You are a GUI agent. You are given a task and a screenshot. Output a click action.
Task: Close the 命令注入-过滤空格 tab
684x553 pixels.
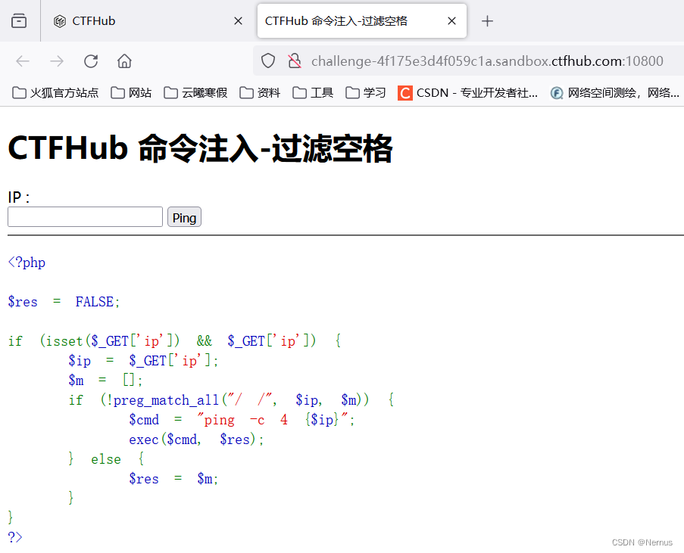[x=452, y=21]
